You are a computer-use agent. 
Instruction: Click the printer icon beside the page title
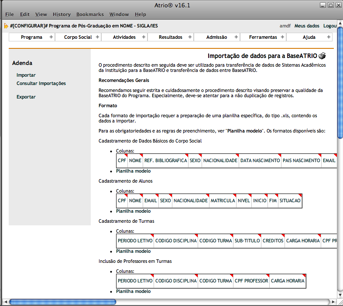click(x=322, y=56)
